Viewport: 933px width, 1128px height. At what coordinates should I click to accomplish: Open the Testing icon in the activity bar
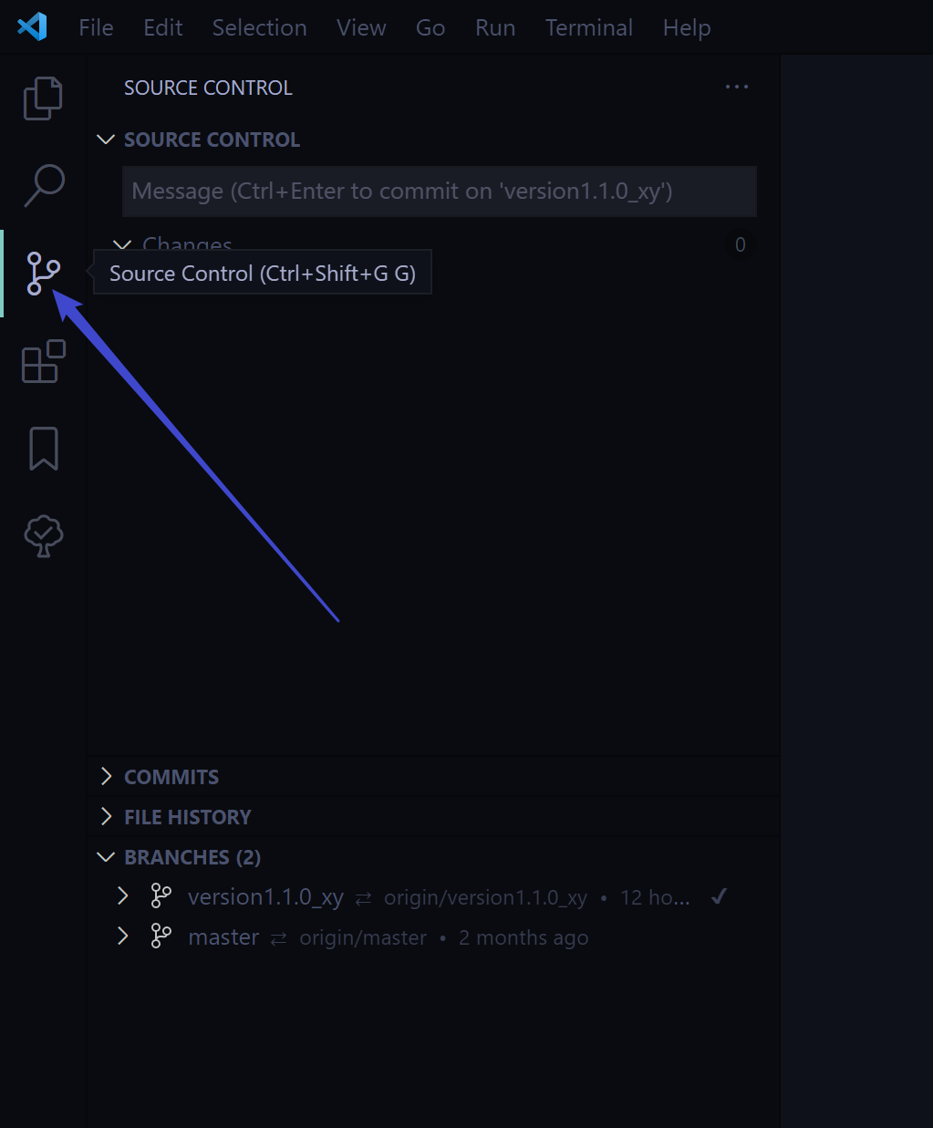43,536
